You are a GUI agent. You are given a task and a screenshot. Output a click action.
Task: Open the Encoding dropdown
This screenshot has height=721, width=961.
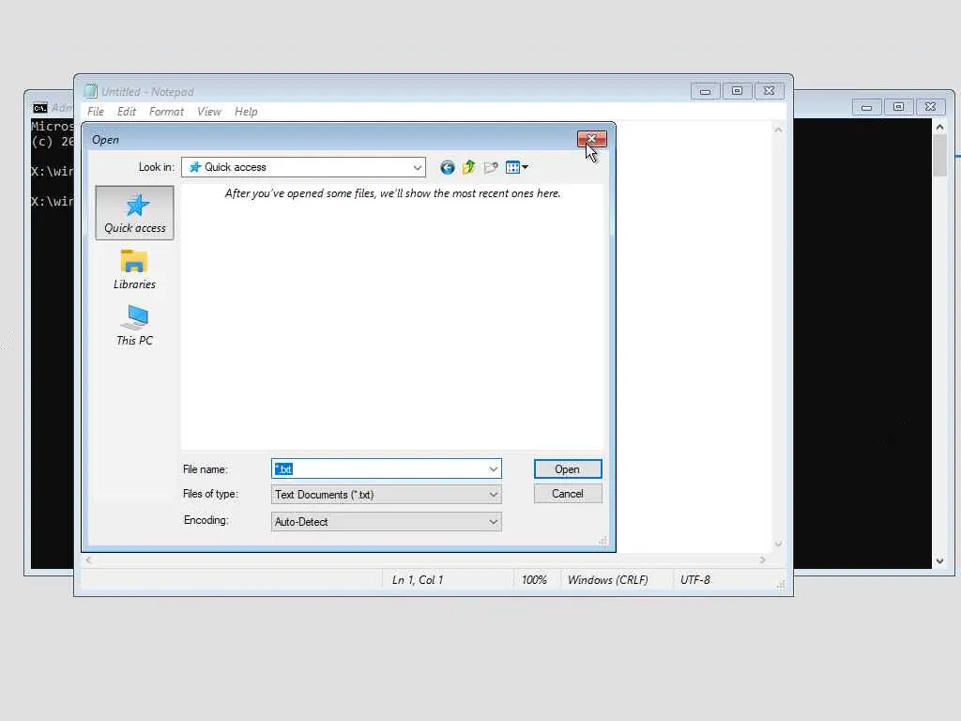(x=386, y=522)
